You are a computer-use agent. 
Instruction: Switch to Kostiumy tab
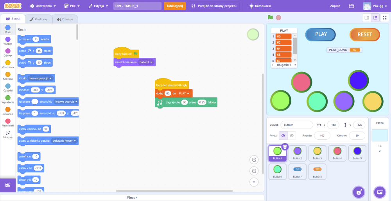coord(38,19)
